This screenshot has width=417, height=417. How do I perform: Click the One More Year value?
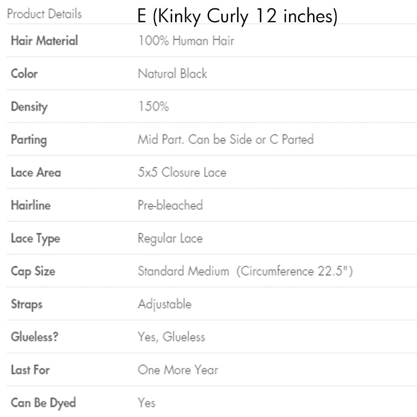point(178,370)
